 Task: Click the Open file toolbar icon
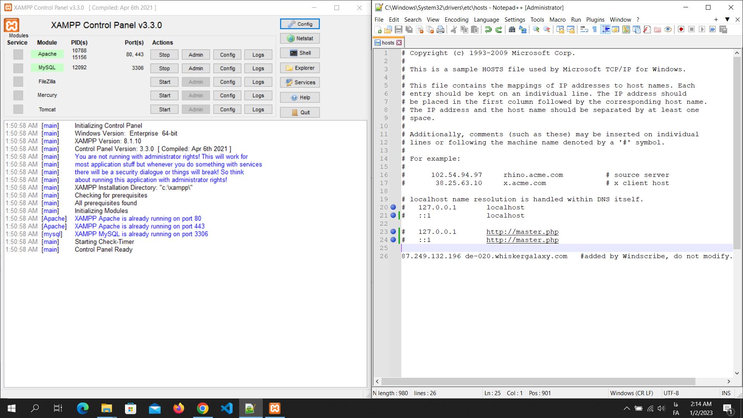point(388,30)
